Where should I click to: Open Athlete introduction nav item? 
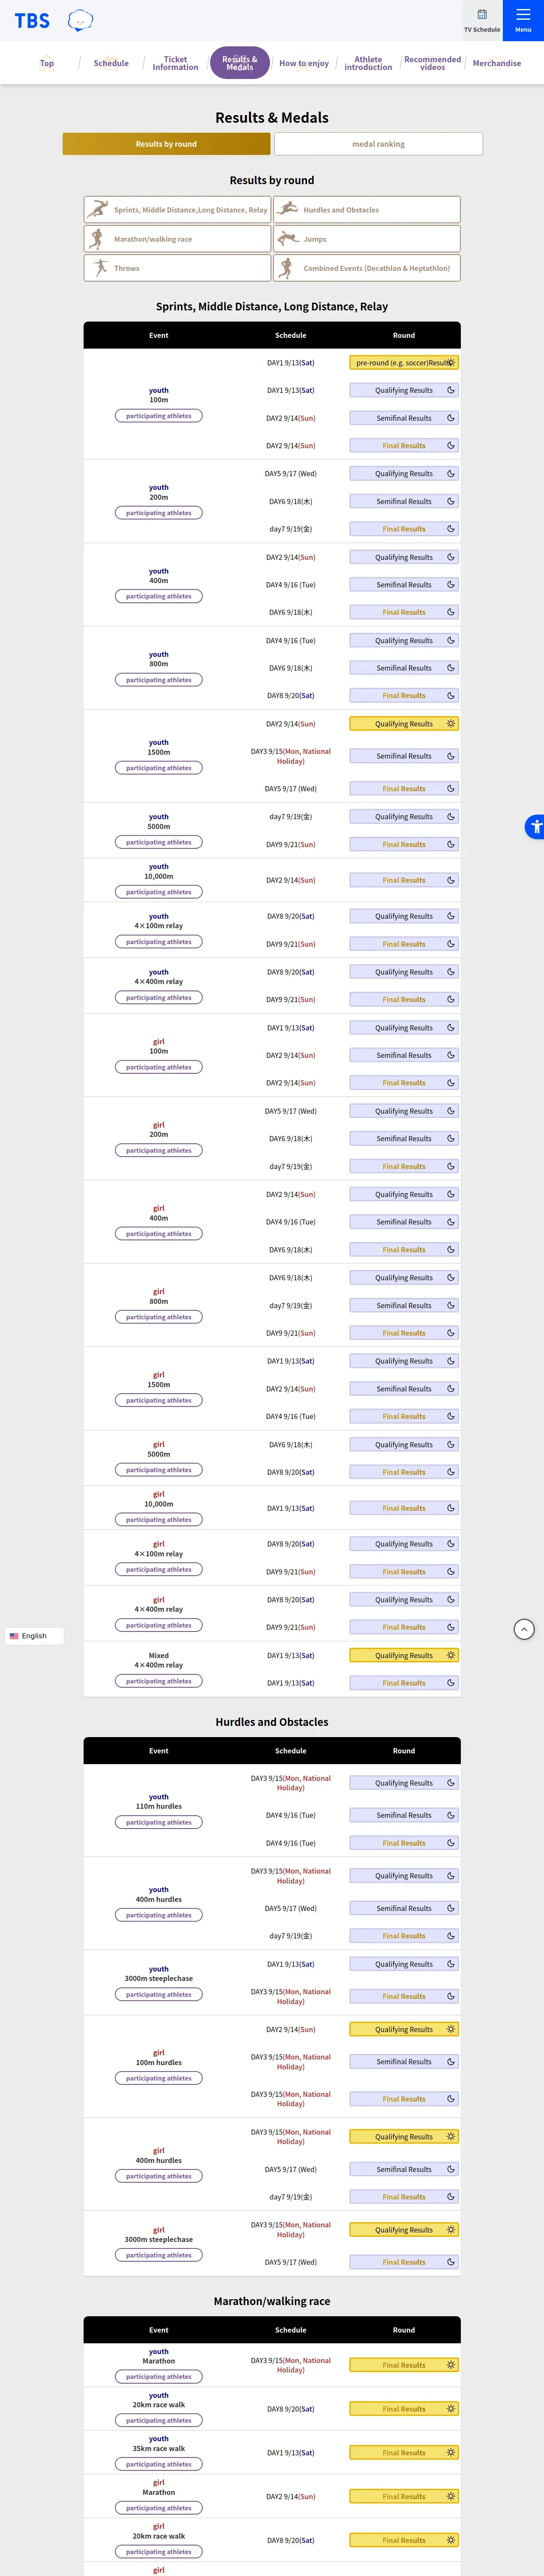pyautogui.click(x=367, y=63)
